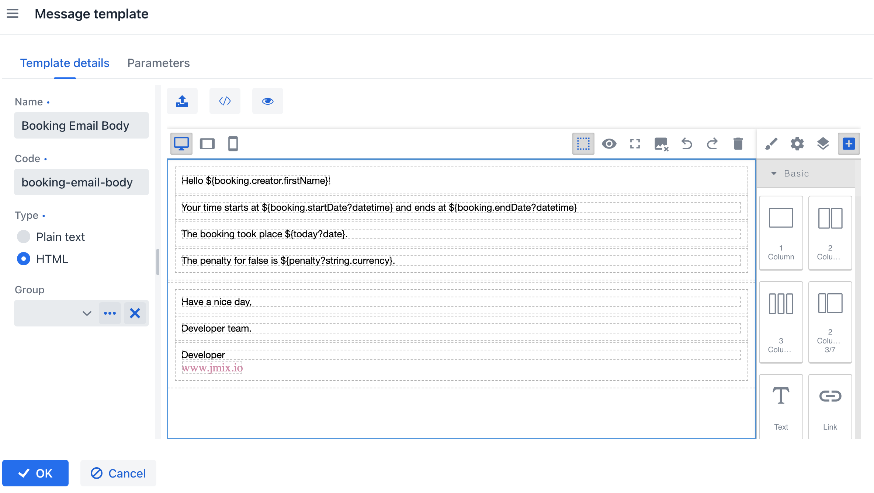Toggle the selection marquee icon
874x493 pixels.
(x=583, y=143)
